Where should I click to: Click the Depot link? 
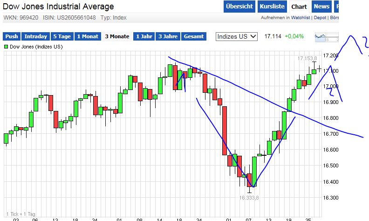point(321,18)
